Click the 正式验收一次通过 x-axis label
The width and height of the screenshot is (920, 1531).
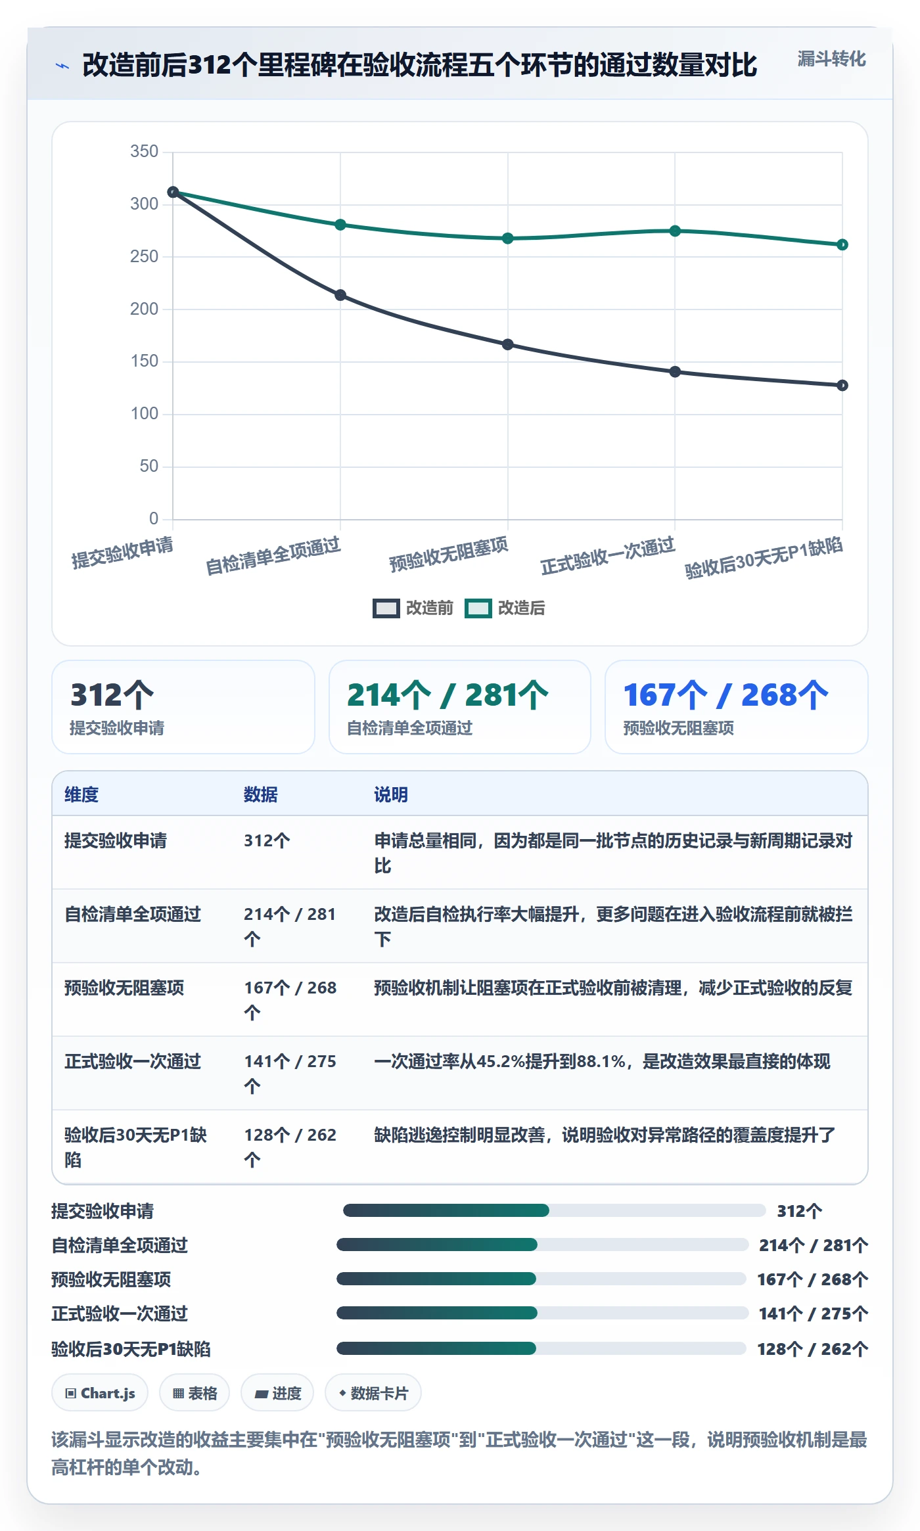coord(608,556)
